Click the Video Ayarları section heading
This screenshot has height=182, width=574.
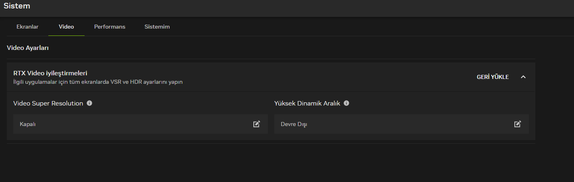tap(28, 48)
